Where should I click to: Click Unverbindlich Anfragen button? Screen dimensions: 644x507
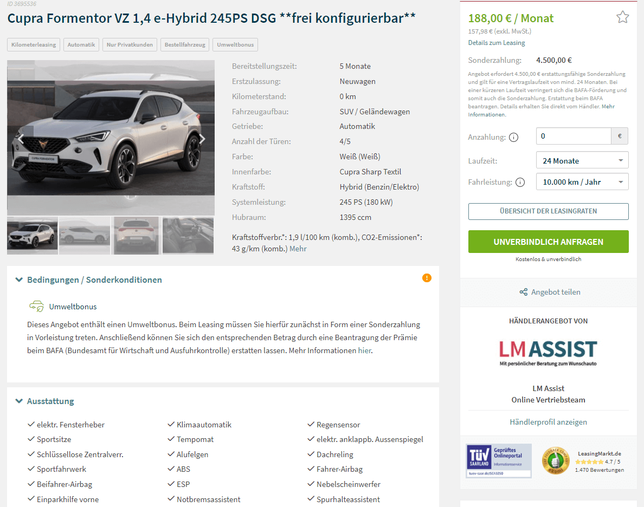[548, 242]
